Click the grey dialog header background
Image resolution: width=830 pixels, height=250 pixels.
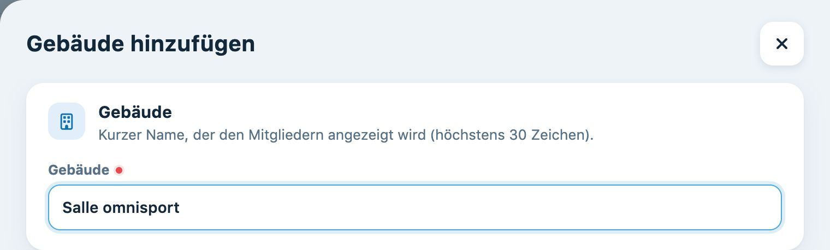(491, 44)
